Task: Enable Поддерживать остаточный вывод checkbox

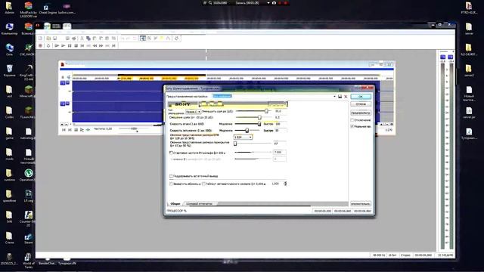Action: pyautogui.click(x=171, y=176)
